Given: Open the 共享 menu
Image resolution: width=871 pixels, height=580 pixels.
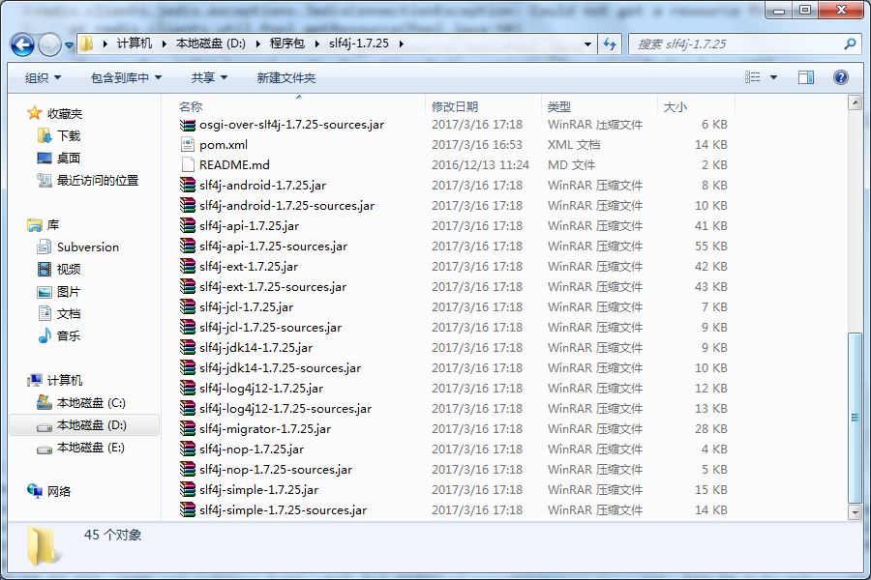Looking at the screenshot, I should tap(209, 78).
